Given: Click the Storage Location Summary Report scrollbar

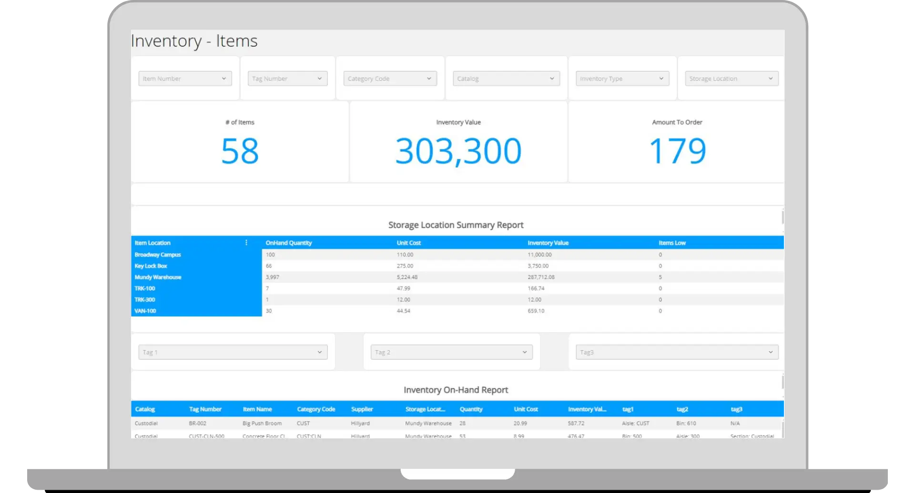Looking at the screenshot, I should coord(783,217).
